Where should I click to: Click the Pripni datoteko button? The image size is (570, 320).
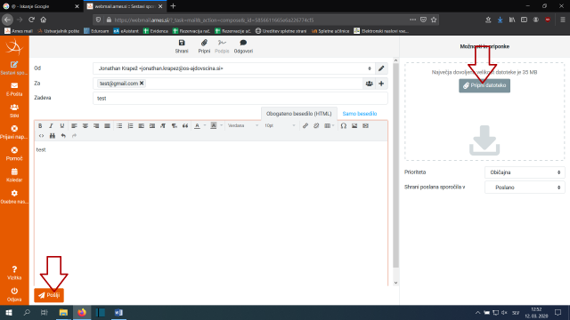484,85
